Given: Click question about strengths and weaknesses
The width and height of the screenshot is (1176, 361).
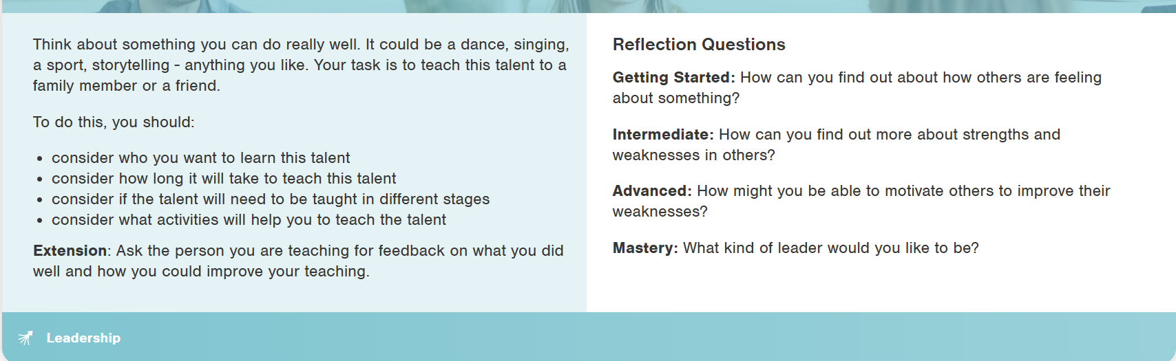Looking at the screenshot, I should (x=837, y=145).
